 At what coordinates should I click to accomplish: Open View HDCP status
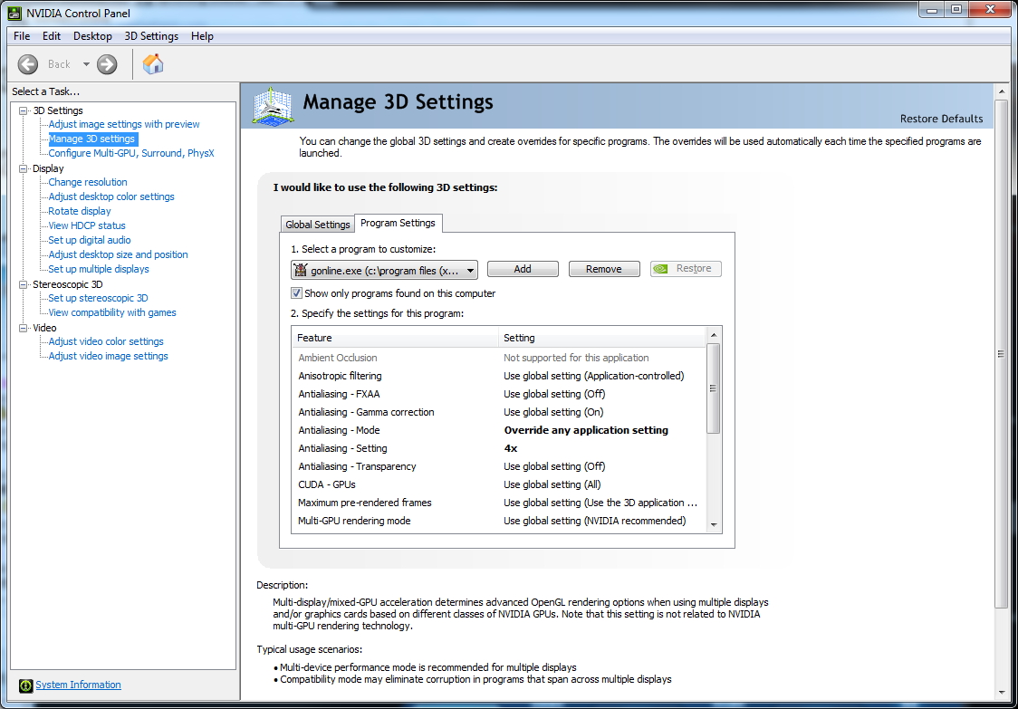(x=87, y=226)
